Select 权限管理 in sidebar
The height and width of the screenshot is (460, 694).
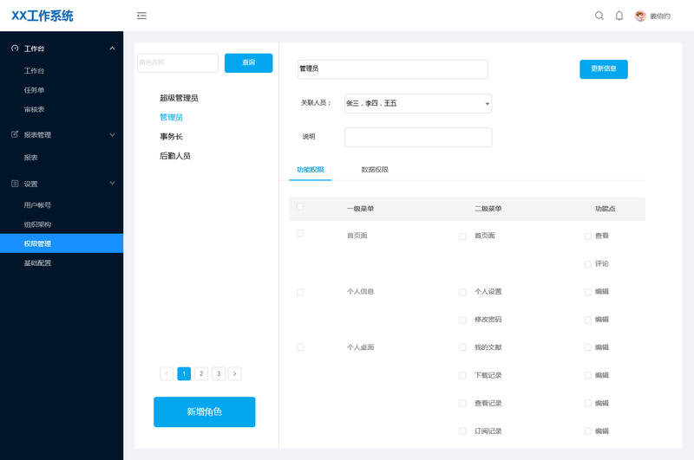coord(62,243)
